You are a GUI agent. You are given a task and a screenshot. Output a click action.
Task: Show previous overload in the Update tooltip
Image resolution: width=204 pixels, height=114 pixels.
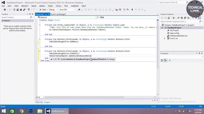[52, 59]
